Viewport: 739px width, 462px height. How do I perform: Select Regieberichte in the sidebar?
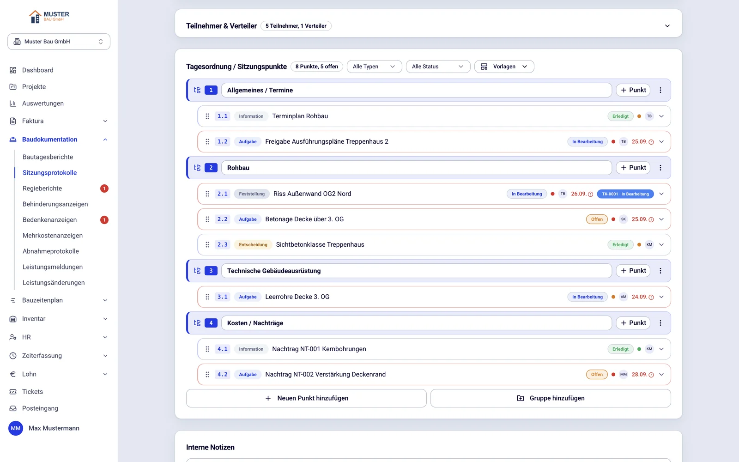click(x=42, y=188)
